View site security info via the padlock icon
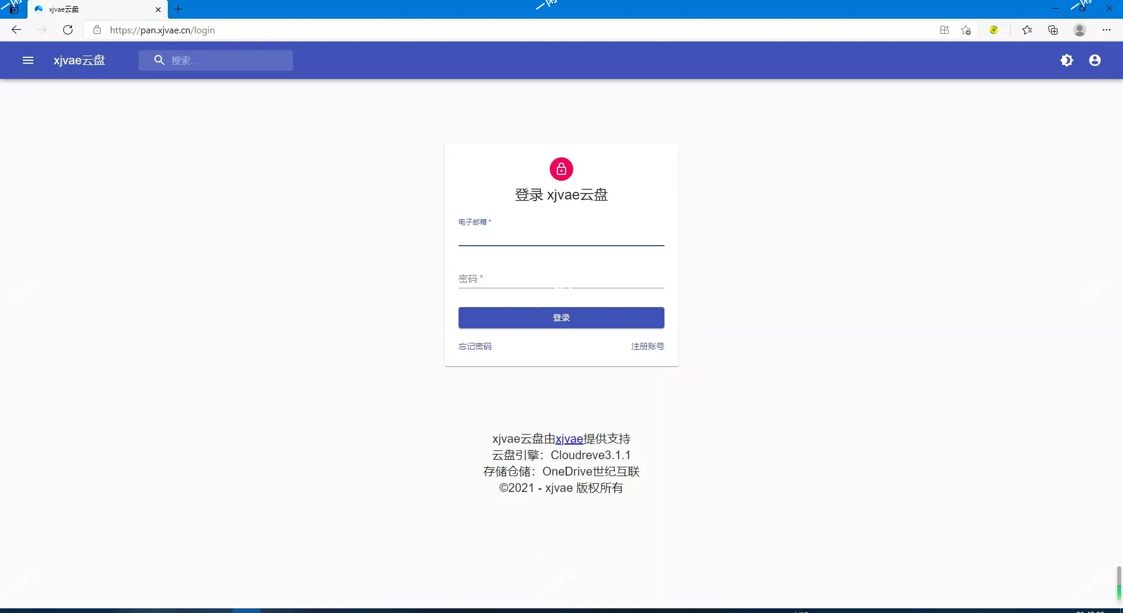Image resolution: width=1123 pixels, height=613 pixels. click(97, 30)
